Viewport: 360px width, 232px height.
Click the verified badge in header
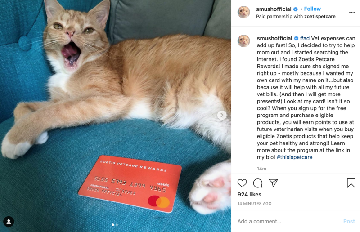[x=296, y=9]
